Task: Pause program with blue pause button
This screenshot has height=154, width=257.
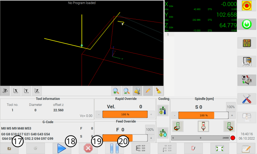Action: coord(114,149)
